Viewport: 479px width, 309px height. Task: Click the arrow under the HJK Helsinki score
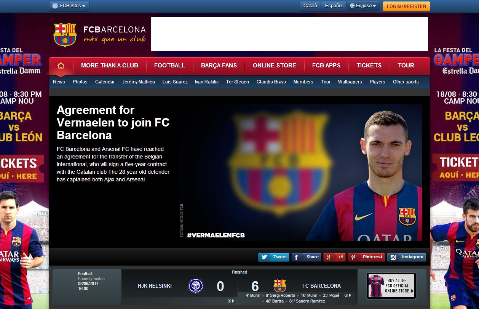coord(231,301)
